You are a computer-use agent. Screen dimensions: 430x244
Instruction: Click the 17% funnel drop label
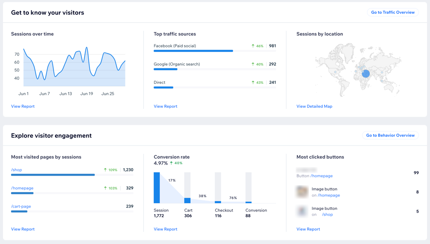tap(172, 181)
